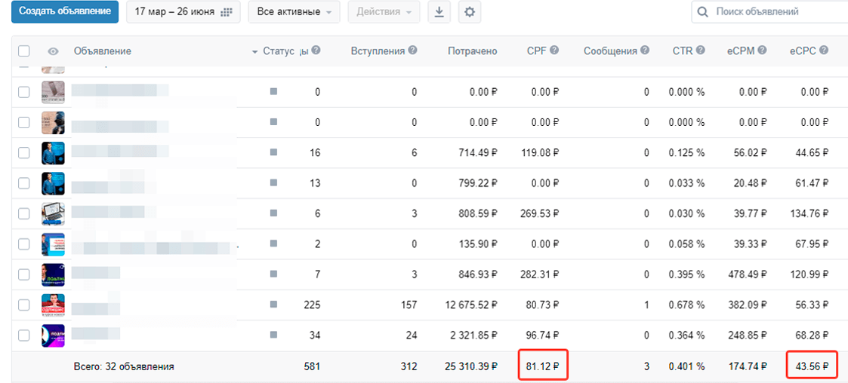Click the eye icon in table header

[x=53, y=51]
